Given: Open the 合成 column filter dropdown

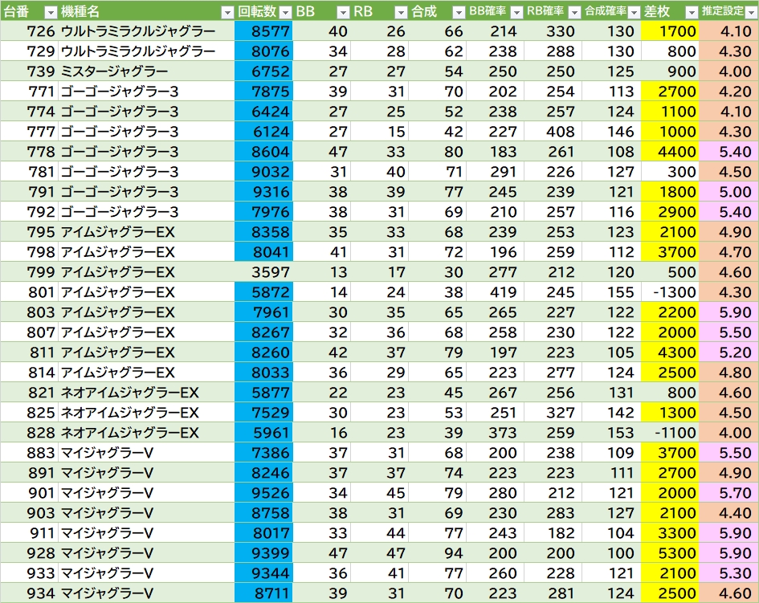Looking at the screenshot, I should (x=458, y=12).
